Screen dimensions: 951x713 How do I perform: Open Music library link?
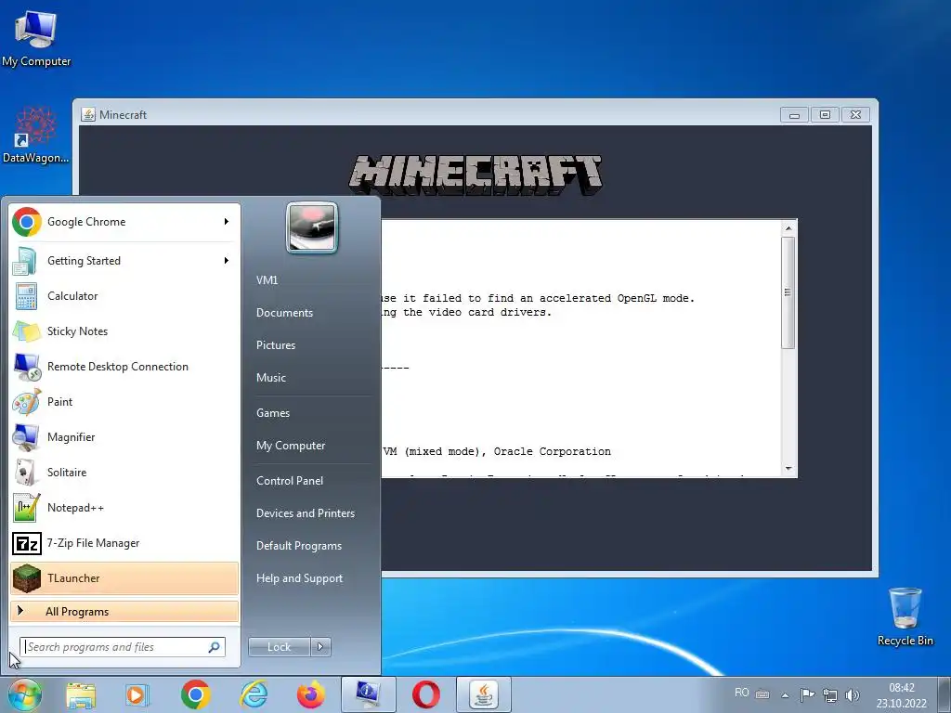tap(271, 378)
